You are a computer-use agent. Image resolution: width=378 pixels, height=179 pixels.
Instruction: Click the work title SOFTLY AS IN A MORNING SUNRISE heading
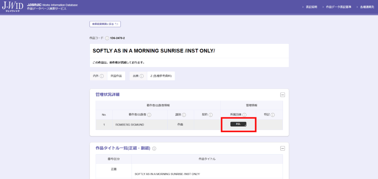tap(154, 50)
